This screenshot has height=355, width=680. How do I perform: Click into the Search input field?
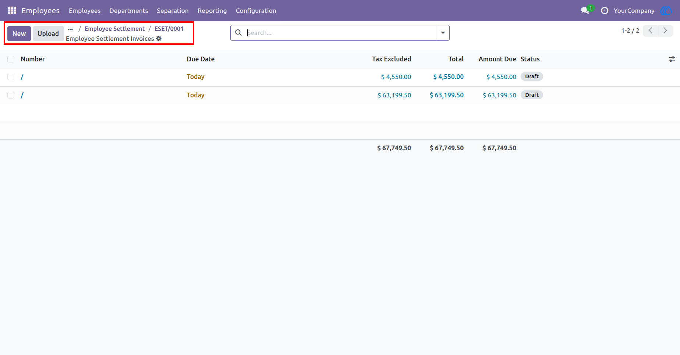(340, 33)
